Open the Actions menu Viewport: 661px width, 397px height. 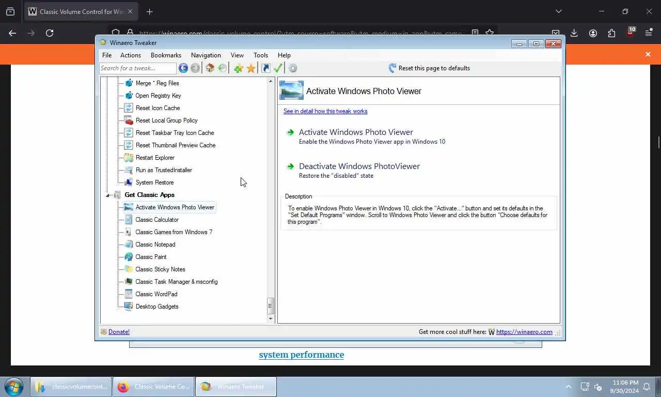click(x=131, y=55)
